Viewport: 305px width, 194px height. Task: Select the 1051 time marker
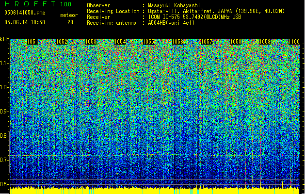[x=33, y=42]
